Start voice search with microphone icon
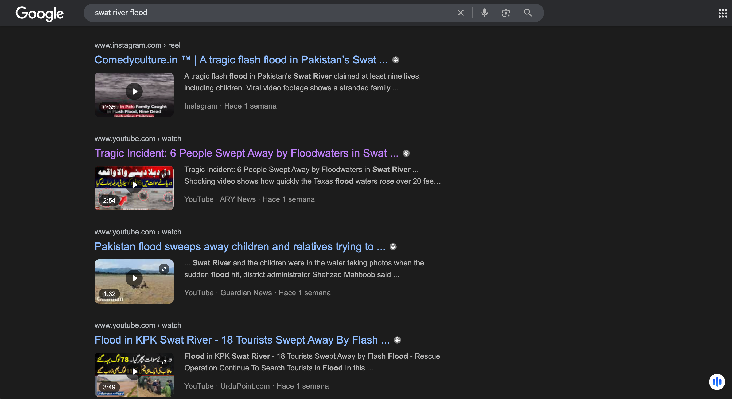Viewport: 732px width, 399px height. [x=485, y=13]
